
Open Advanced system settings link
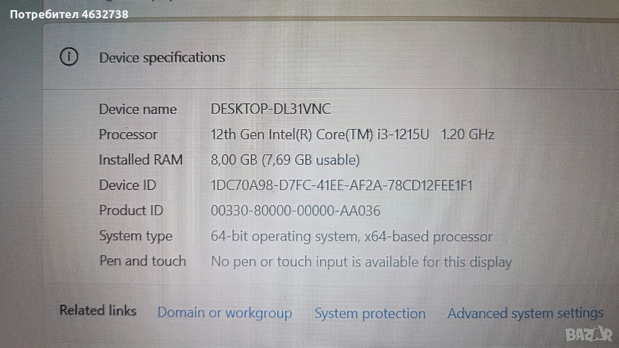(525, 313)
